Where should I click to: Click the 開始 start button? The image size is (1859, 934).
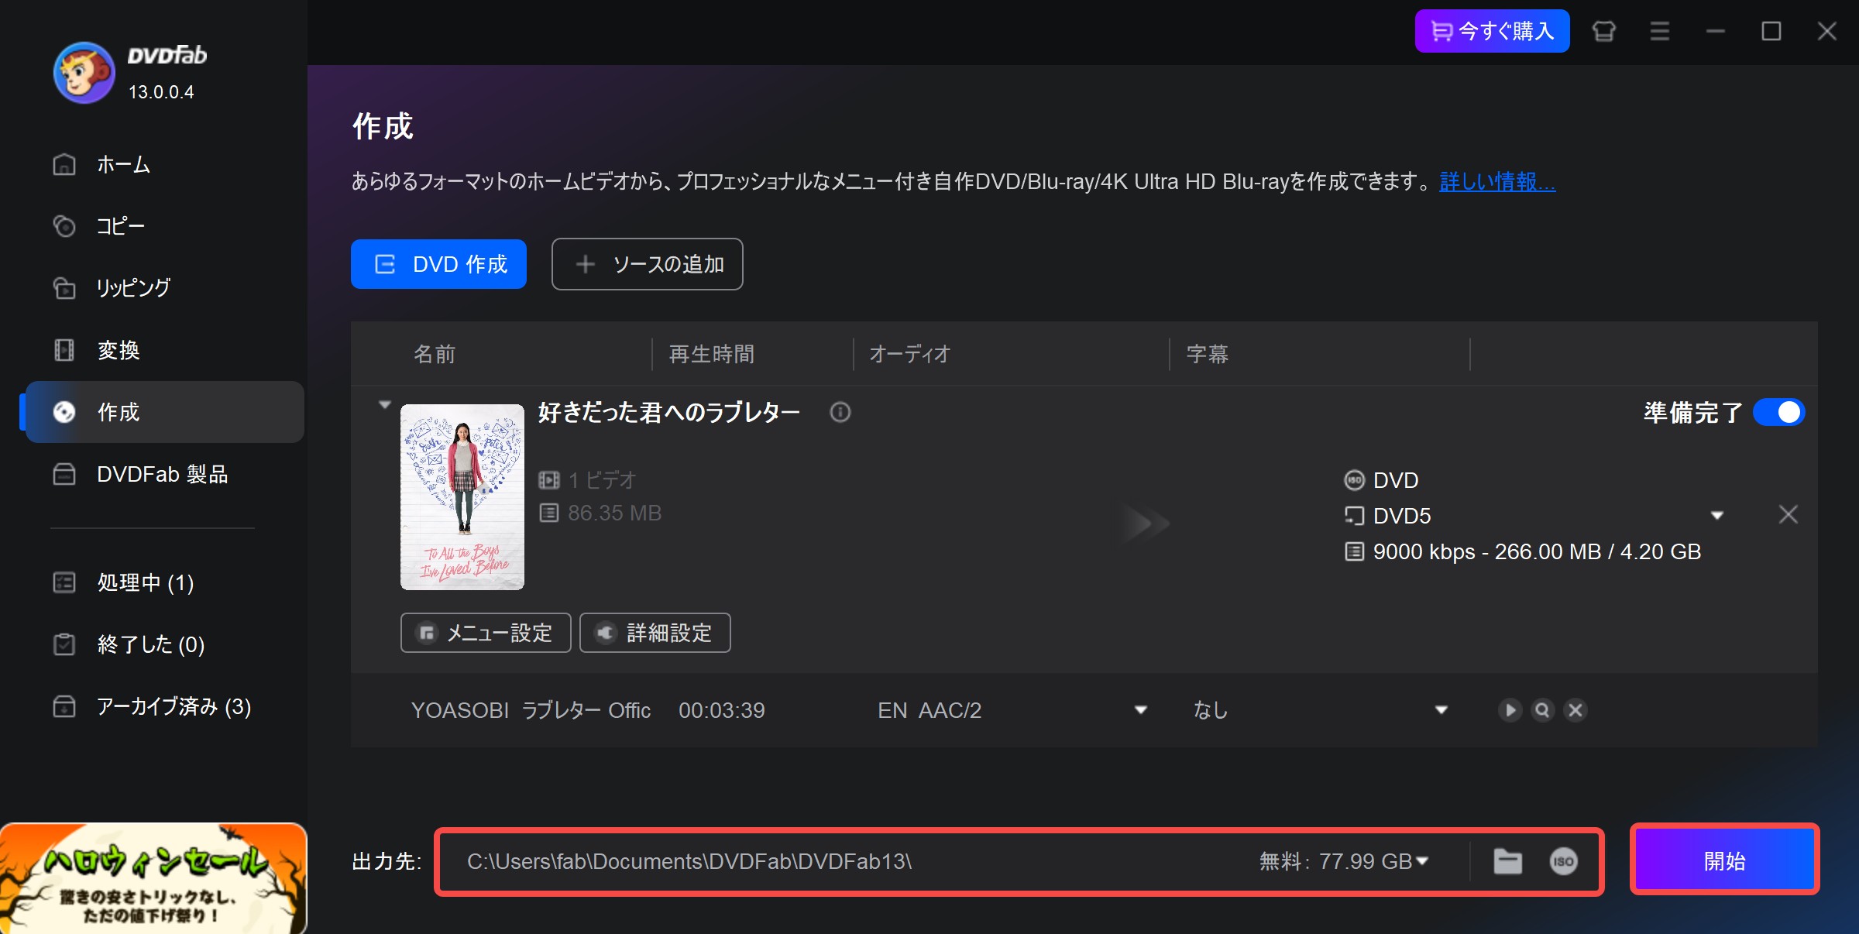[1724, 861]
